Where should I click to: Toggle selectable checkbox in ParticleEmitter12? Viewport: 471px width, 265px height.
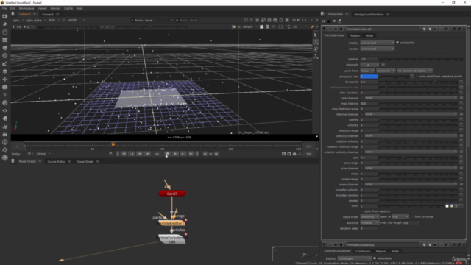397,43
